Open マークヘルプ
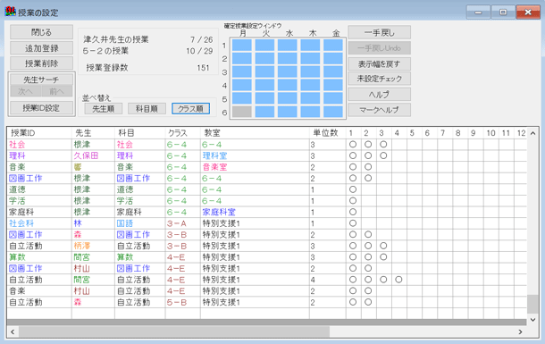This screenshot has width=545, height=344. 379,110
